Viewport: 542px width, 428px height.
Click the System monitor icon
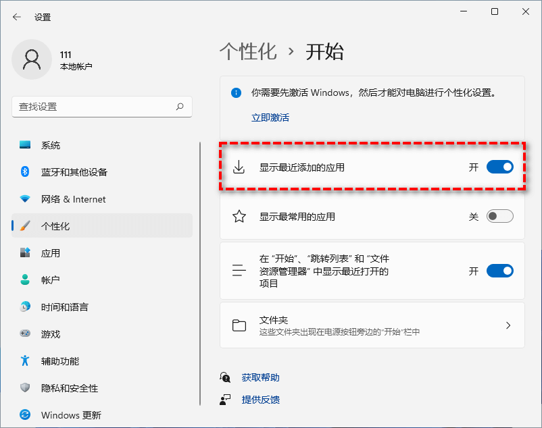(x=25, y=145)
